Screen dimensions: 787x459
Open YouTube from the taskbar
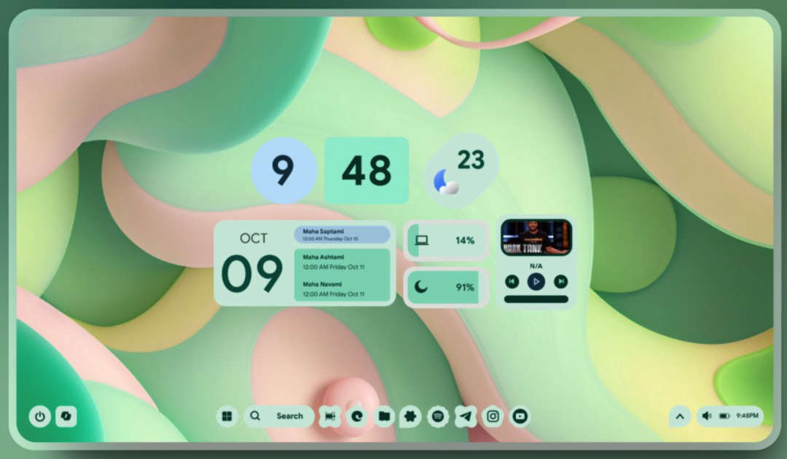pos(520,416)
